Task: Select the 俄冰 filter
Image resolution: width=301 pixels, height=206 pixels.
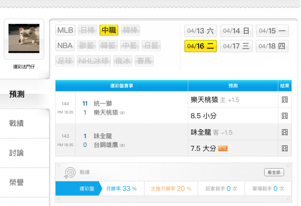Action: [123, 61]
